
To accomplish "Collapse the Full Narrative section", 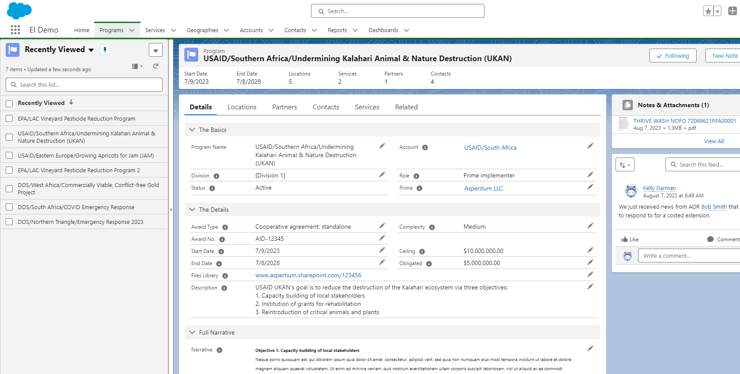I will click(x=192, y=332).
